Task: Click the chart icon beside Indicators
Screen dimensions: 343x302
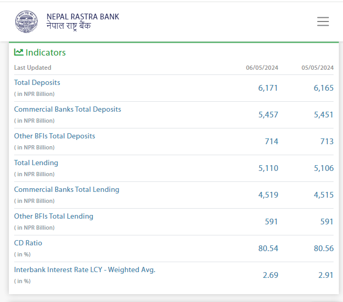Action: pyautogui.click(x=19, y=52)
